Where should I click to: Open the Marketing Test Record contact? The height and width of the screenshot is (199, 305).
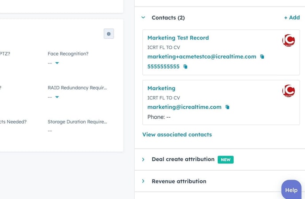pyautogui.click(x=178, y=38)
